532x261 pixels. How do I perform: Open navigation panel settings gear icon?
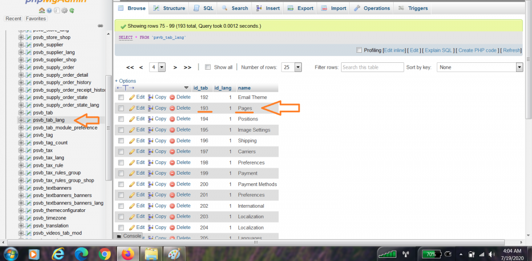64,11
